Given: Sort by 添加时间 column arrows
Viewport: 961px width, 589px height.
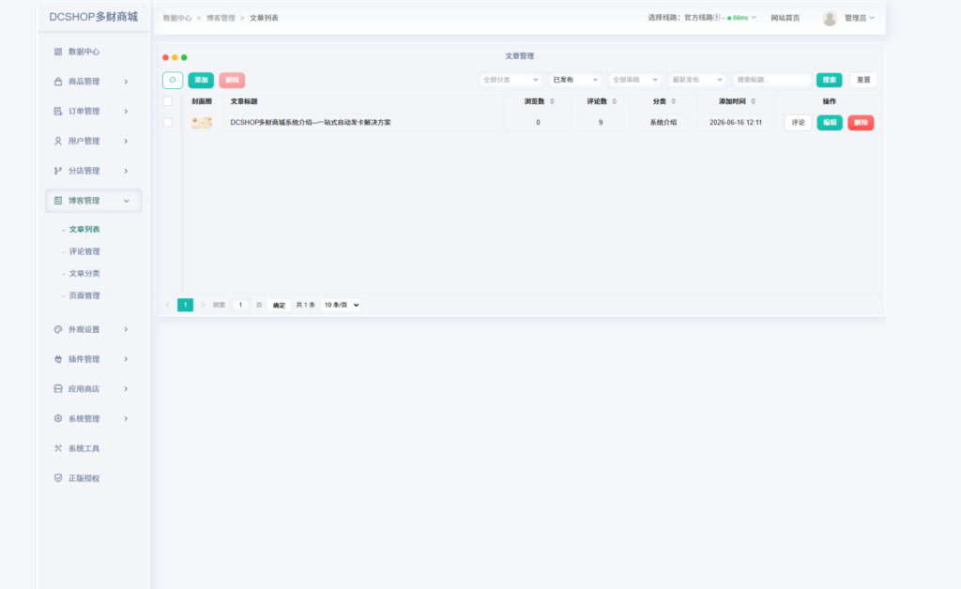Looking at the screenshot, I should (754, 101).
